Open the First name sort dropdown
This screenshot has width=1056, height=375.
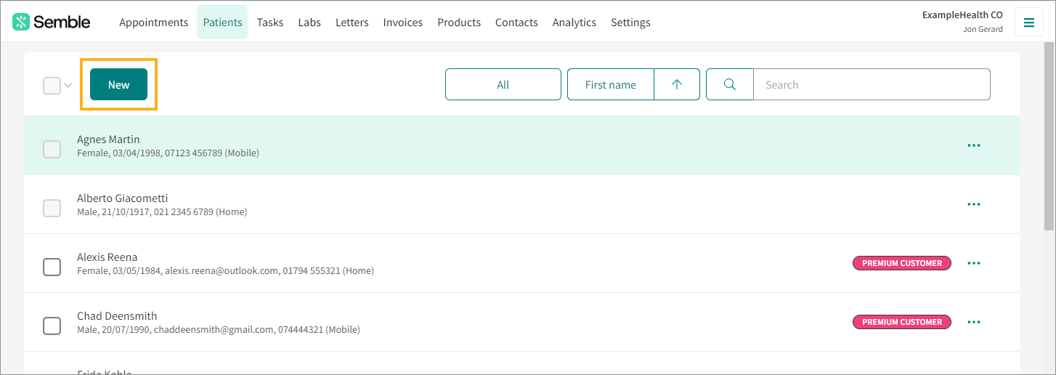point(611,84)
